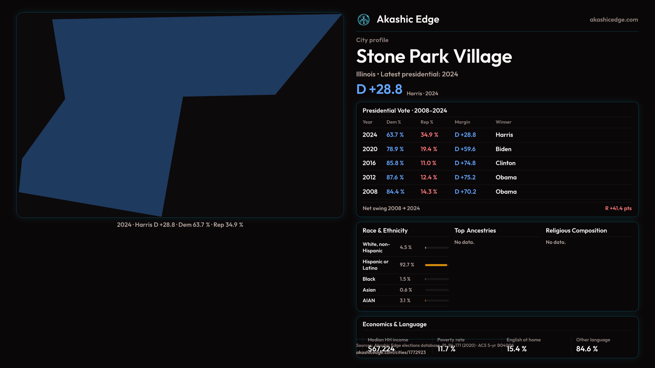The width and height of the screenshot is (655, 368).
Task: Click the Religious Composition heading
Action: (576, 231)
